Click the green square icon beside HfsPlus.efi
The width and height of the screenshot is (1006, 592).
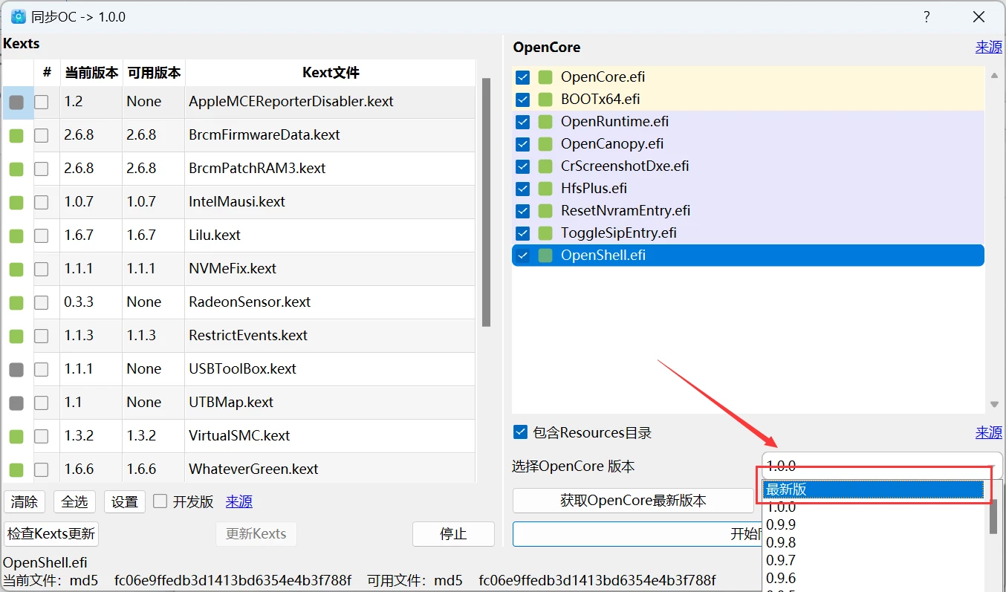(546, 189)
